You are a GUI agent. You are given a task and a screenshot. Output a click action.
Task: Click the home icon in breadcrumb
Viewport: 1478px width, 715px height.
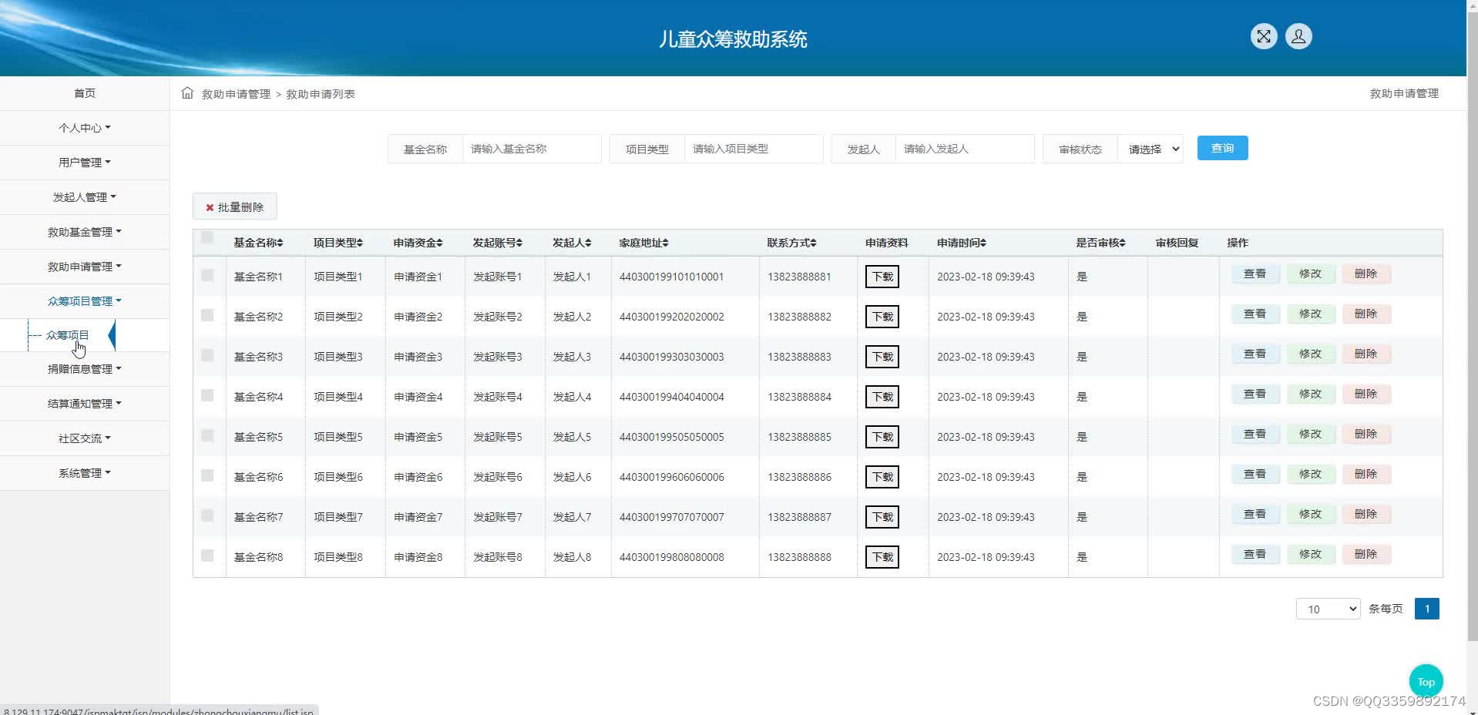point(187,93)
